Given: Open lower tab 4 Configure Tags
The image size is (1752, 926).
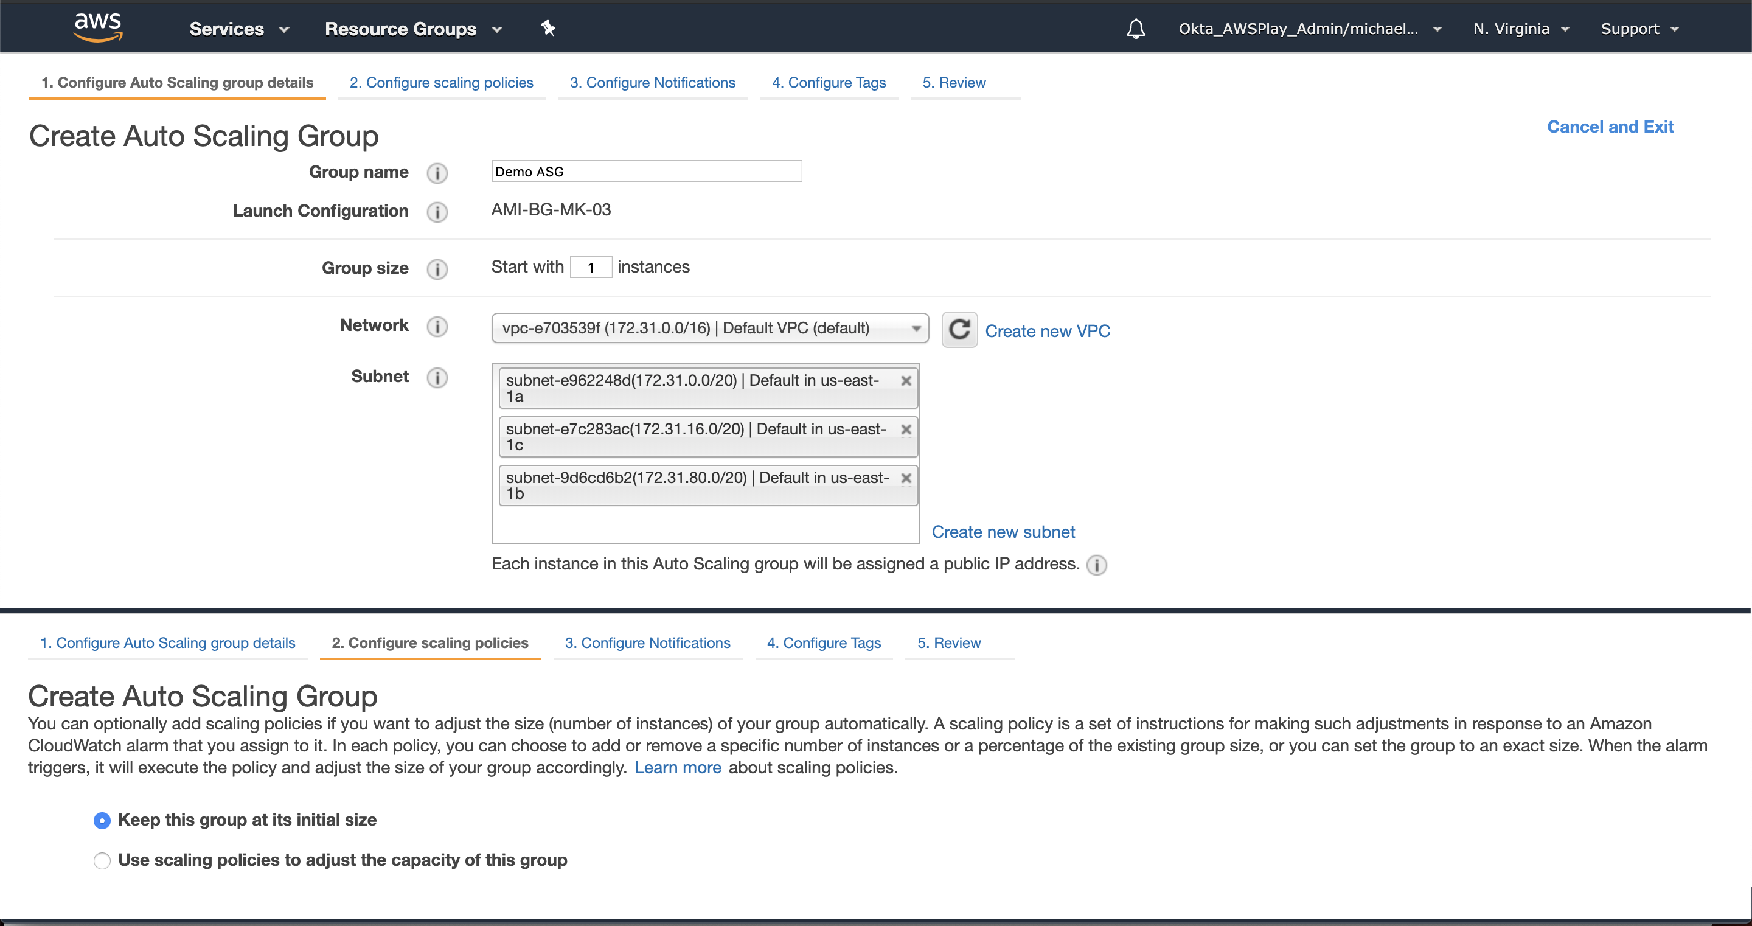Looking at the screenshot, I should [824, 643].
